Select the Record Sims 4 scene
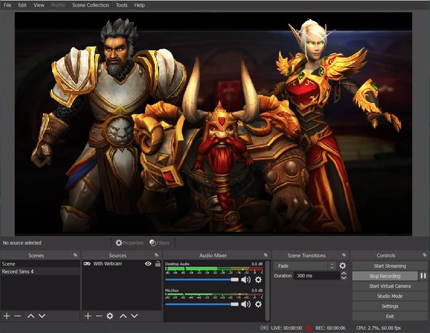The image size is (430, 333). point(40,272)
